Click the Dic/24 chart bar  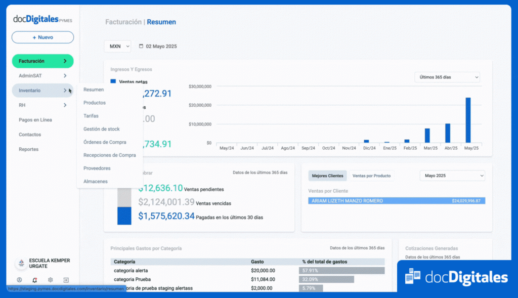366,141
